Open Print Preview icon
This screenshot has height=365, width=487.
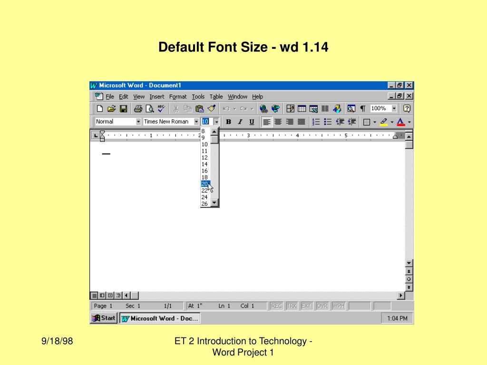click(x=150, y=109)
